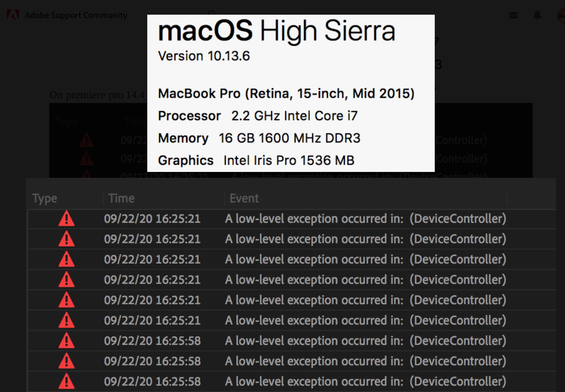
Task: Click the Event column header
Action: (x=244, y=198)
